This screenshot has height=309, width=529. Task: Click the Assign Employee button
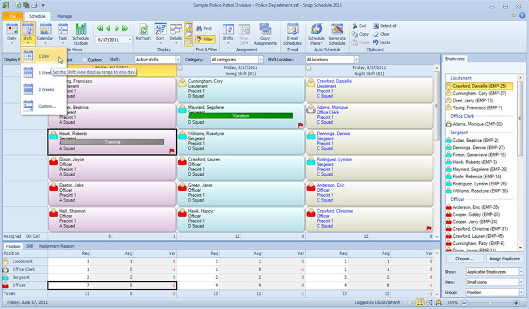(504, 258)
